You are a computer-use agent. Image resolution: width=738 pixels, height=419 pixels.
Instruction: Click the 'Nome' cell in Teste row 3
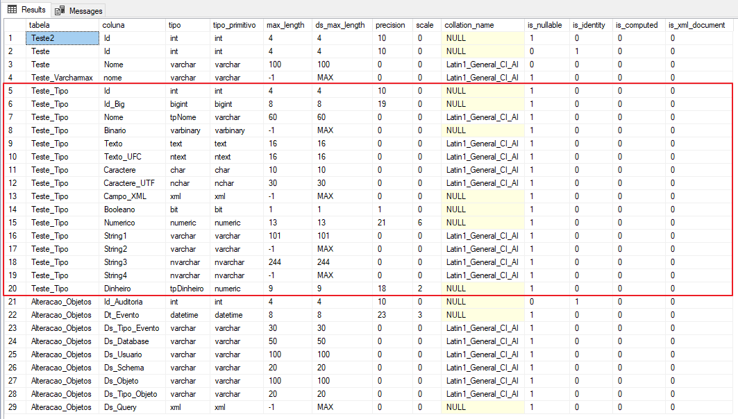pyautogui.click(x=132, y=65)
